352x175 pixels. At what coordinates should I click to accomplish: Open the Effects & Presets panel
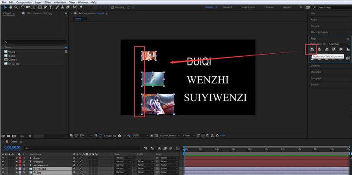[x=319, y=32]
